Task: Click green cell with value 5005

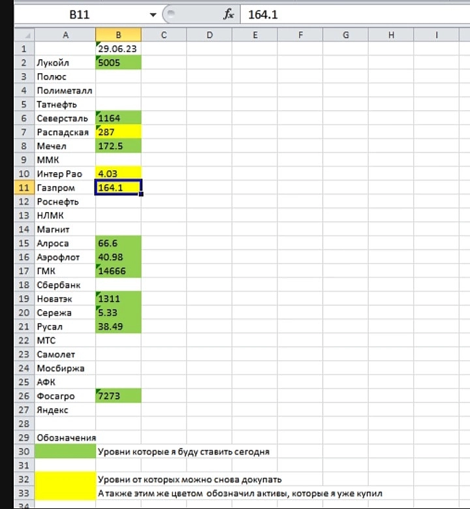Action: [x=118, y=63]
